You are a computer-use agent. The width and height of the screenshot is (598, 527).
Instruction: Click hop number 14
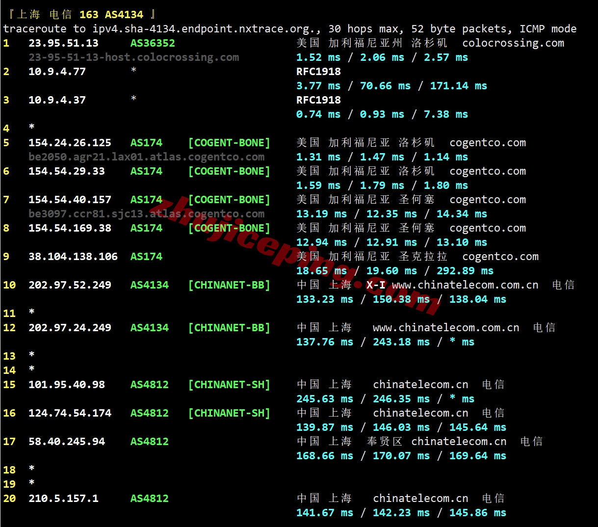pos(9,370)
